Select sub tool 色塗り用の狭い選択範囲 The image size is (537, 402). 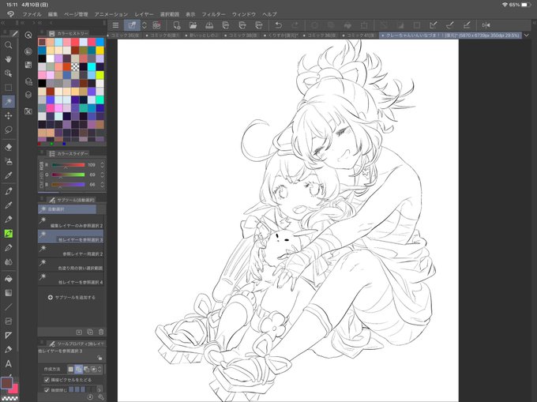(x=70, y=265)
